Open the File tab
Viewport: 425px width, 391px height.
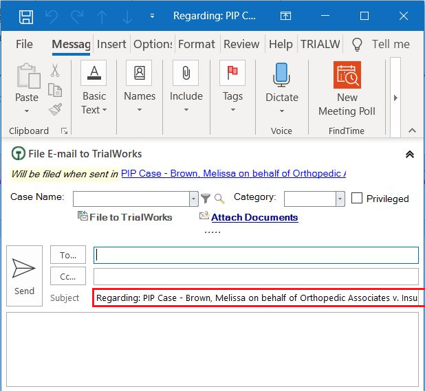24,44
